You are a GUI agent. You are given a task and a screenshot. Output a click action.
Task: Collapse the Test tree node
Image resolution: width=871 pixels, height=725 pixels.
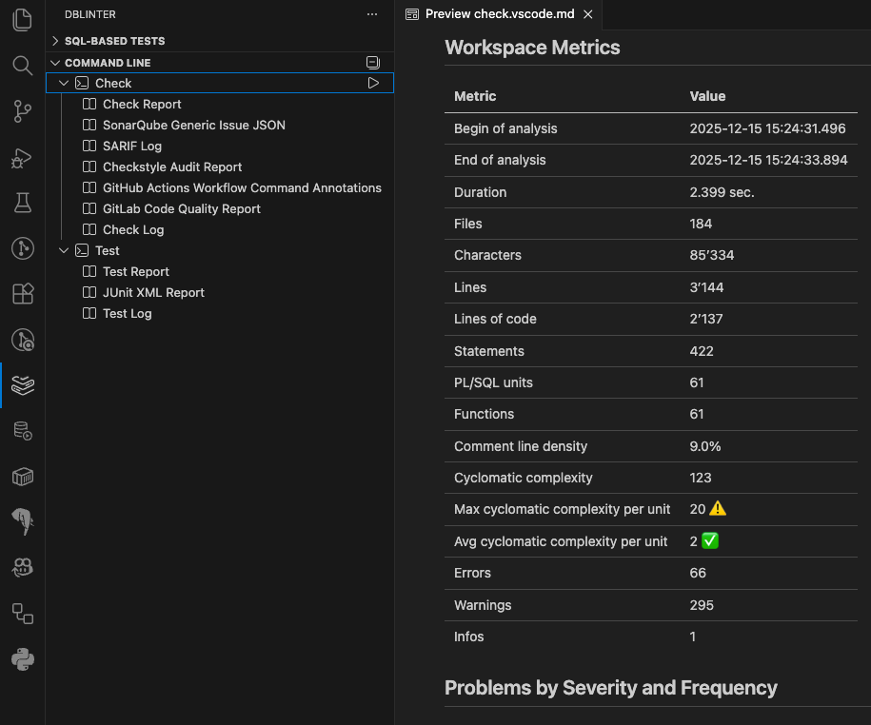[64, 250]
